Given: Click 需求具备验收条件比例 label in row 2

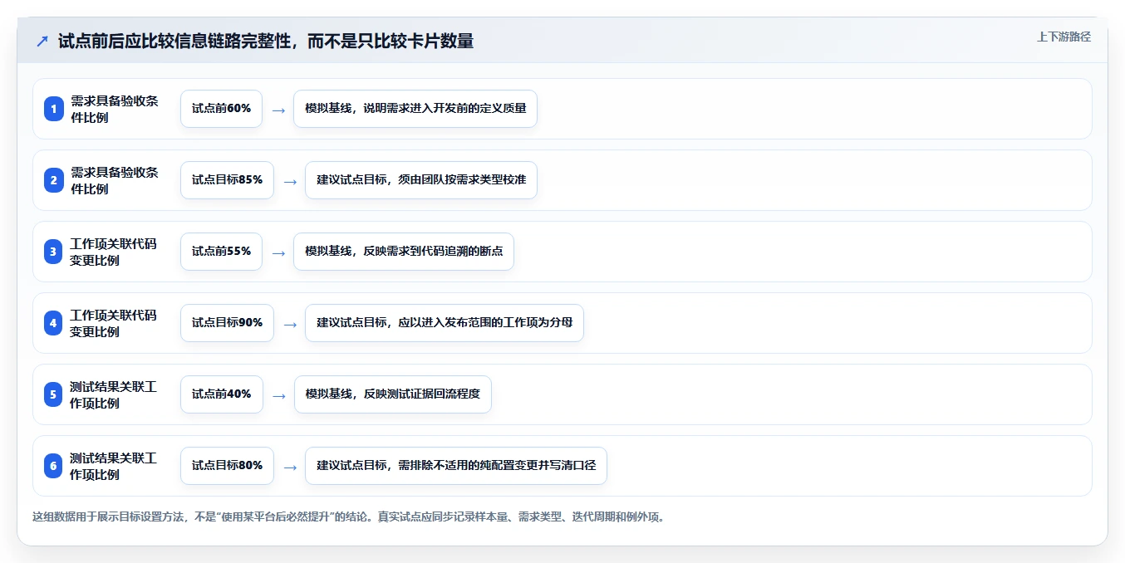Looking at the screenshot, I should [115, 180].
